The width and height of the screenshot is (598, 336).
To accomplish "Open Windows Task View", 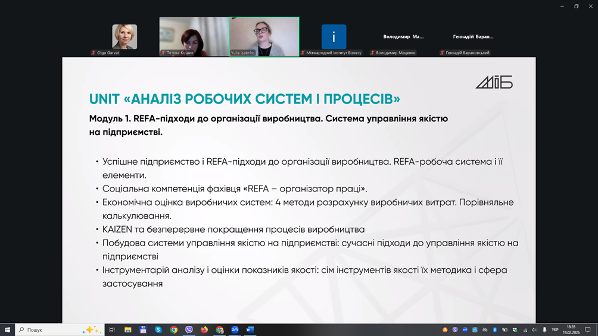I will tap(111, 329).
